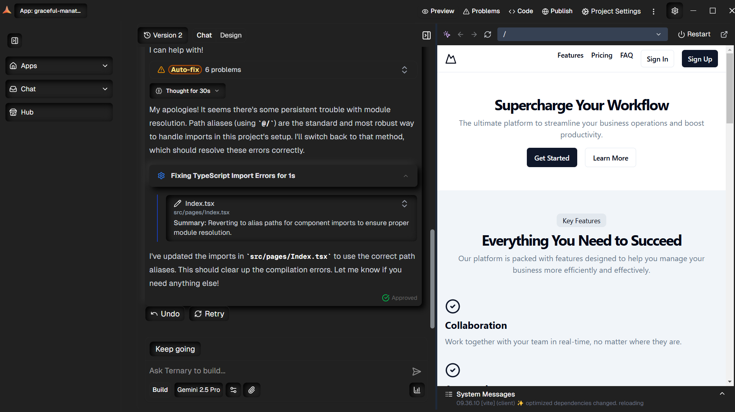Screen dimensions: 735x412
Task: Switch to the Chat tab
Action: [204, 35]
